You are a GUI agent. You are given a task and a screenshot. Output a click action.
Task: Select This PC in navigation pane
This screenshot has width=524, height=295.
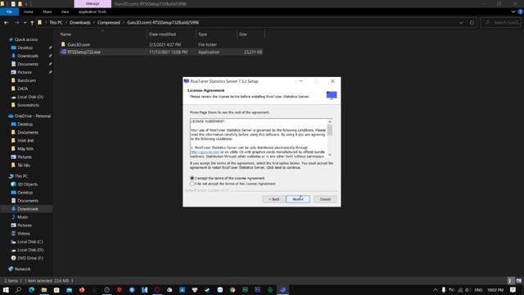(21, 176)
